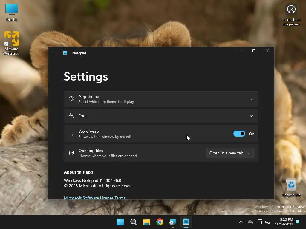Viewport: 306px width, 229px height.
Task: Click the taskbar clock showing 3:20 PM
Action: 284,222
